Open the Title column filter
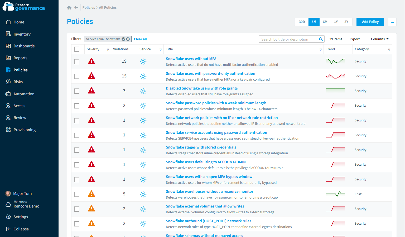 (321, 50)
